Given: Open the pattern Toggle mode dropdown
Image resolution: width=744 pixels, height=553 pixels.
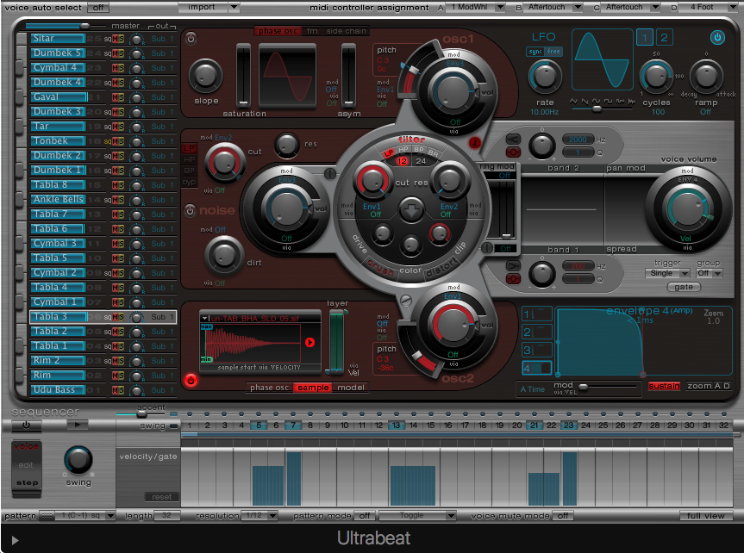Looking at the screenshot, I should [x=417, y=516].
